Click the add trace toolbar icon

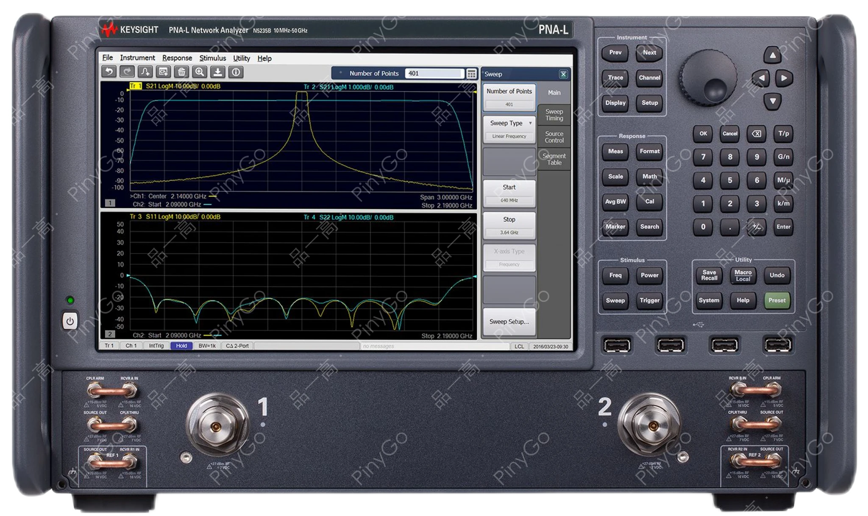coord(145,72)
